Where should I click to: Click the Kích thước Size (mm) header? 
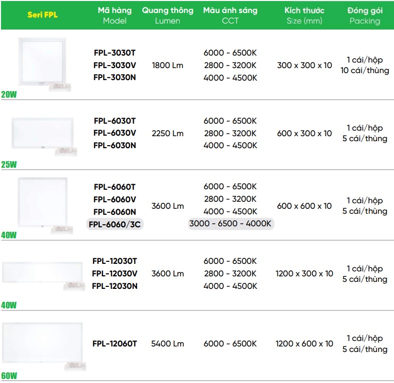304,16
